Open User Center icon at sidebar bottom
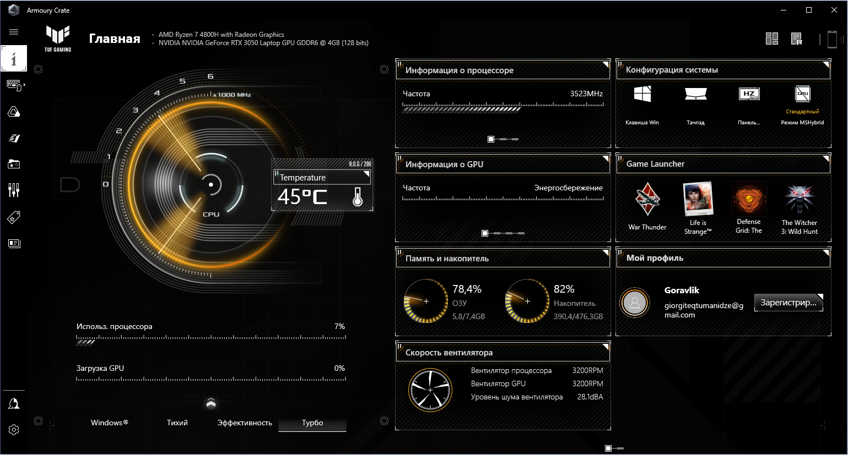 14,403
